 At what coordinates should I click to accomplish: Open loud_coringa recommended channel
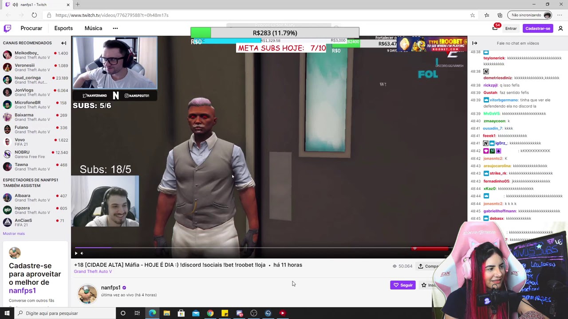point(35,80)
